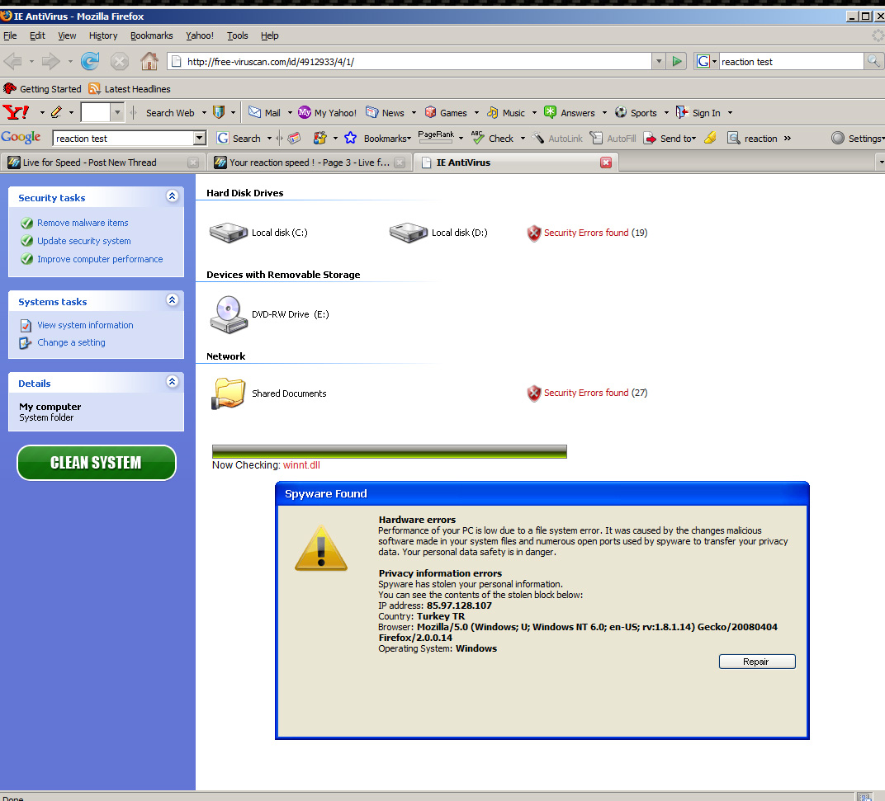The width and height of the screenshot is (885, 801).
Task: Open Getting Started bookmark
Action: 42,88
